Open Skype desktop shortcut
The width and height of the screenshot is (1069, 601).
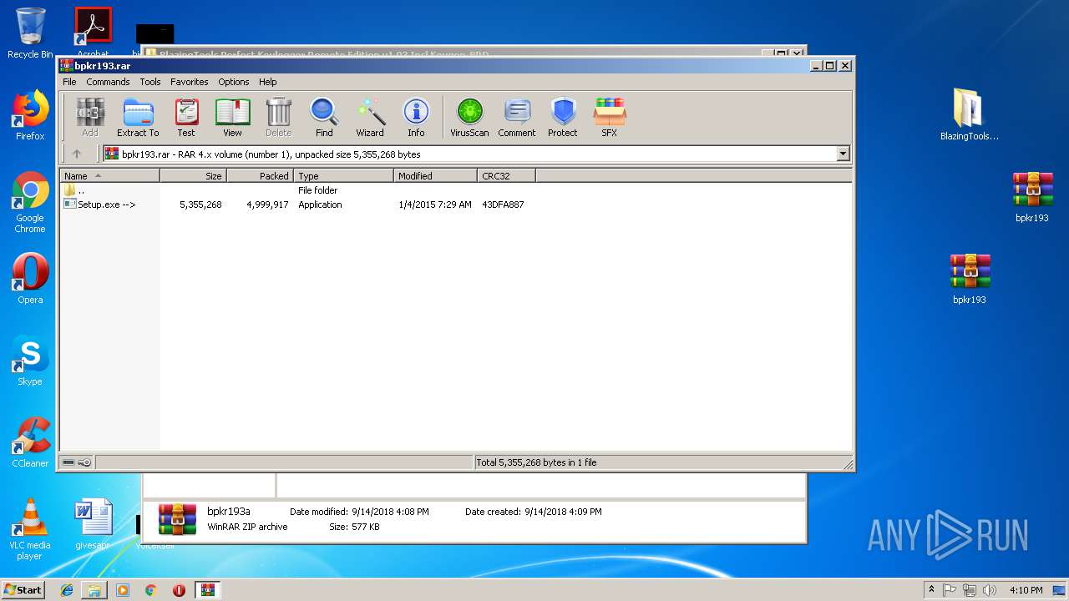click(x=30, y=361)
